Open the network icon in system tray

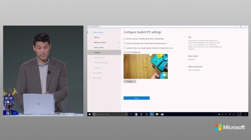coord(222,114)
